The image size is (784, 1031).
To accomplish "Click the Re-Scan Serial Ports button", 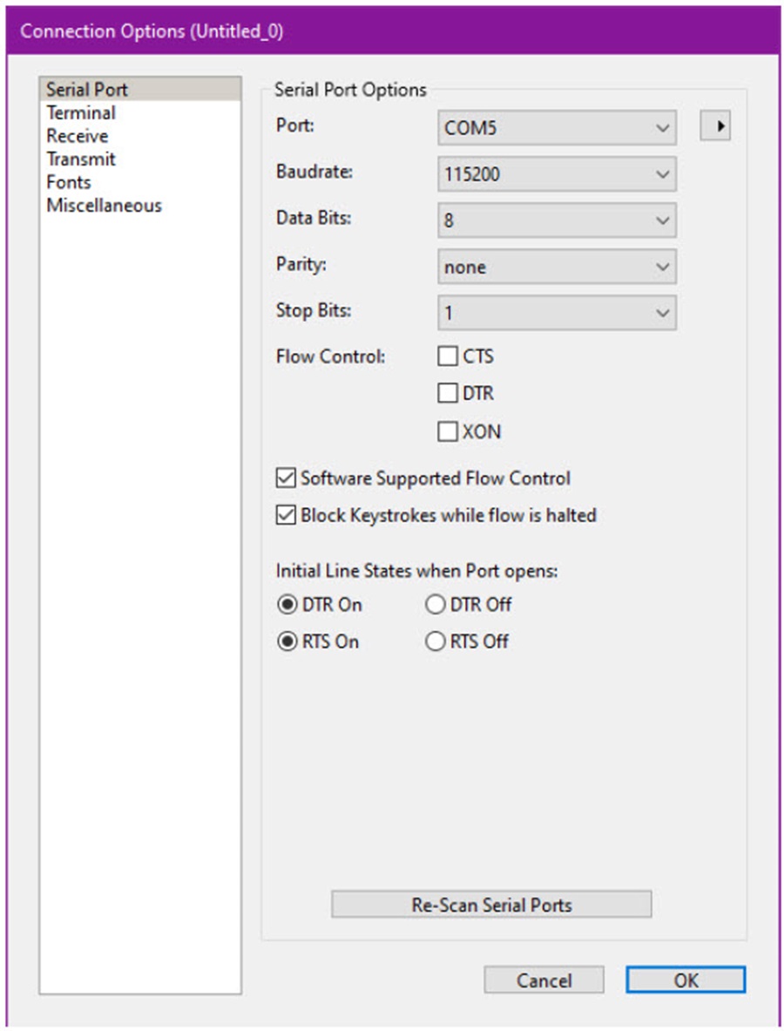I will click(x=491, y=905).
